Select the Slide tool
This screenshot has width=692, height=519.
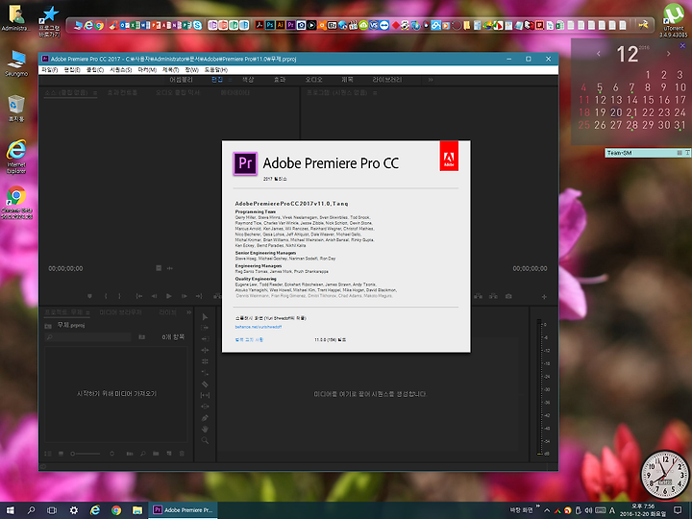tap(205, 407)
